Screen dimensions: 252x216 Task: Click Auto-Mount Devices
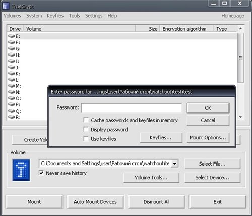click(95, 202)
